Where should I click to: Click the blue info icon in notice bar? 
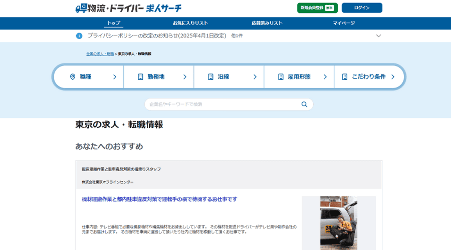(79, 36)
